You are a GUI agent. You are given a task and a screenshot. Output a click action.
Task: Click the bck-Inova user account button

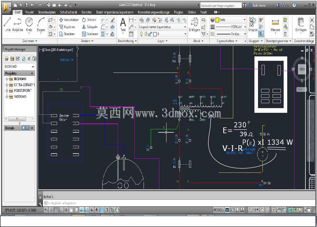click(257, 5)
